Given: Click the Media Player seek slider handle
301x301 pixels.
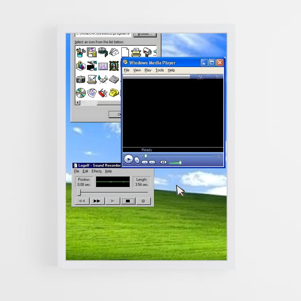Looking at the screenshot, I should 146,156.
